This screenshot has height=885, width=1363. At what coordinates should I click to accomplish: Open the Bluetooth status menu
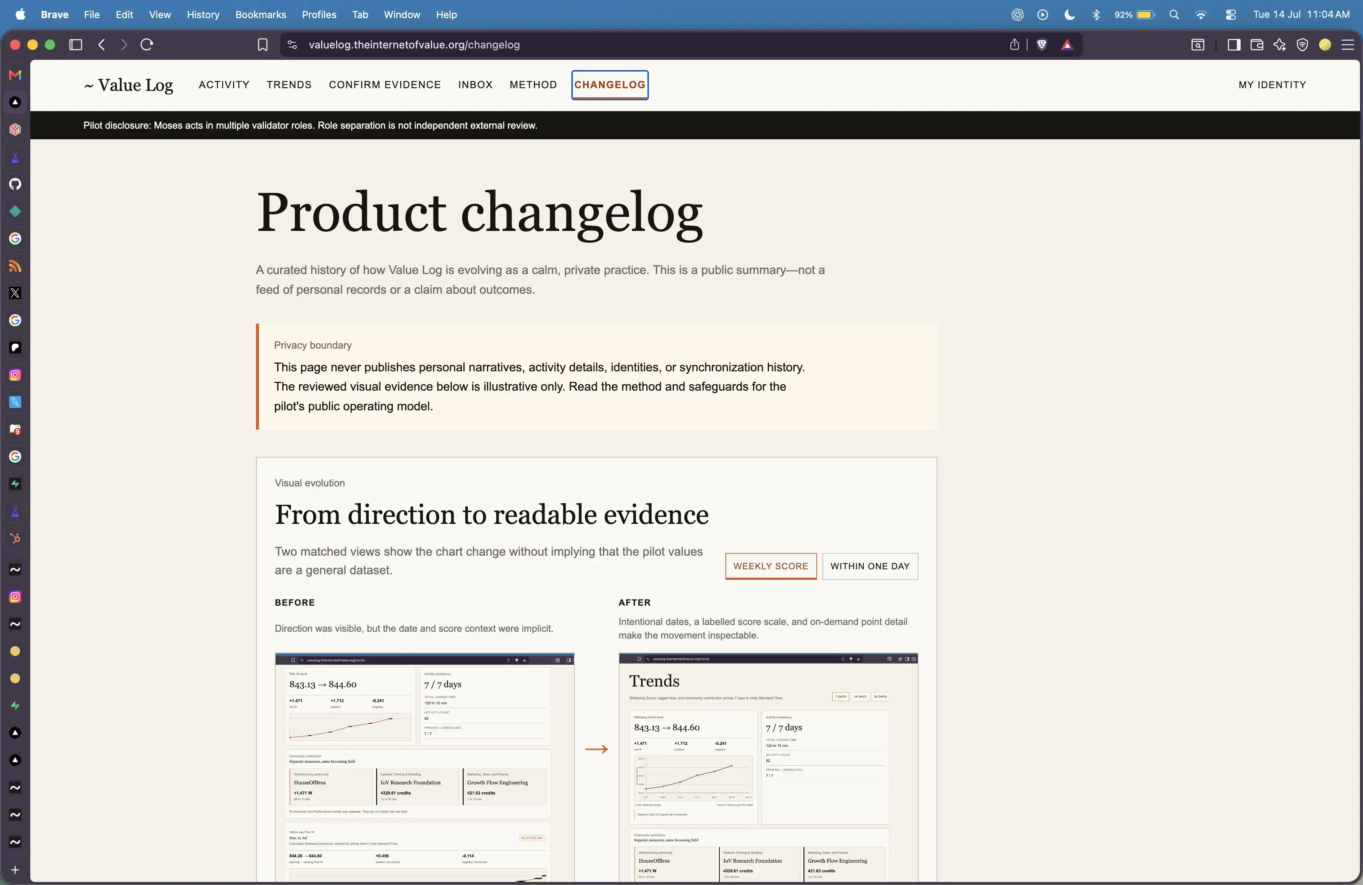click(x=1096, y=15)
